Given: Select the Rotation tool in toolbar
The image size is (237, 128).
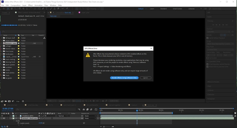Looking at the screenshot, I should pyautogui.click(x=31, y=9).
